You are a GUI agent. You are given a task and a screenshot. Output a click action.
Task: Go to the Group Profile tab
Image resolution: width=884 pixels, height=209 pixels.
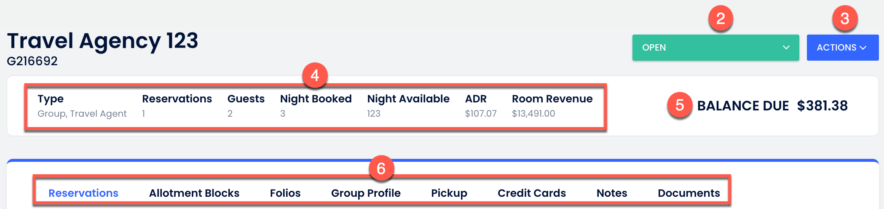(x=366, y=193)
